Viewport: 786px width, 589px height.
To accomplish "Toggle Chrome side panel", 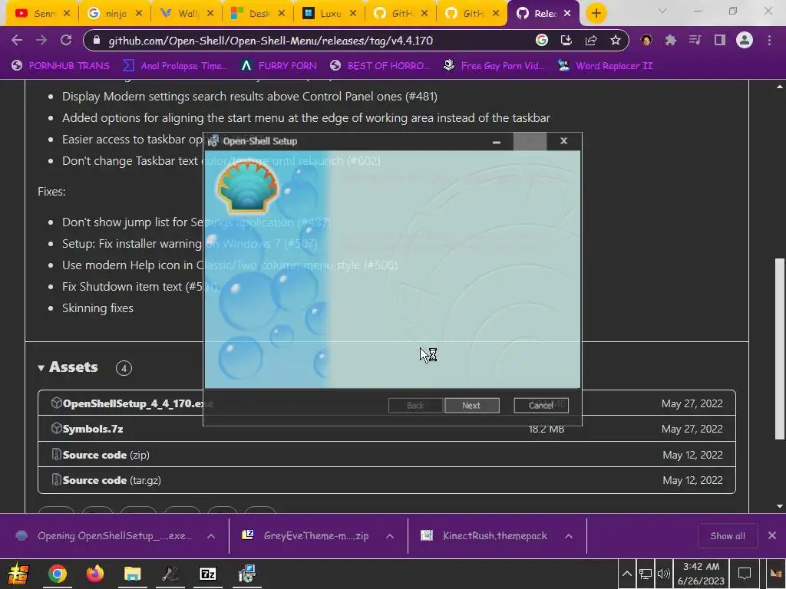I will pos(720,41).
